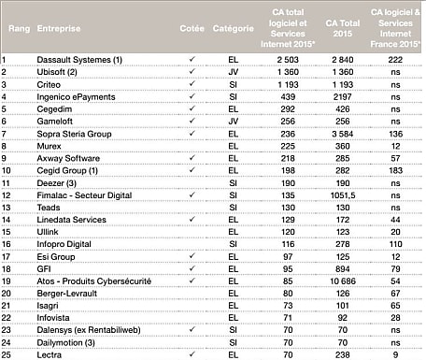
Task: Select the Sopra Steria Group entry
Action: click(74, 134)
